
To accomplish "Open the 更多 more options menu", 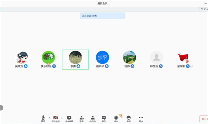I will [141, 119].
